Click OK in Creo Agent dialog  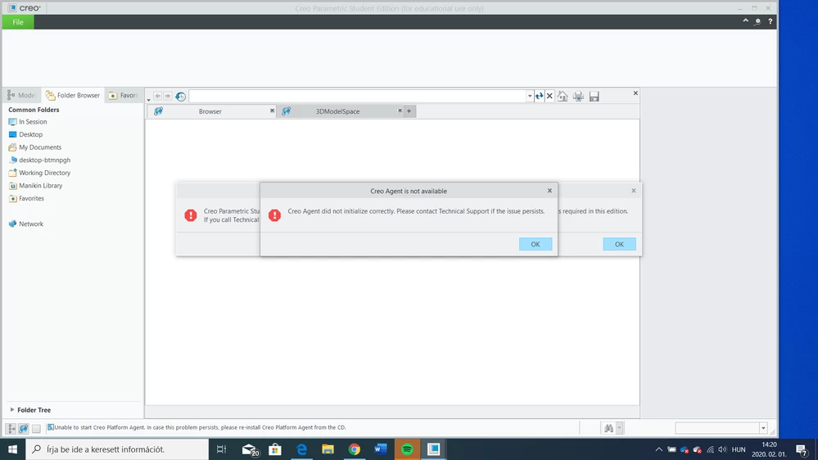[x=536, y=244]
